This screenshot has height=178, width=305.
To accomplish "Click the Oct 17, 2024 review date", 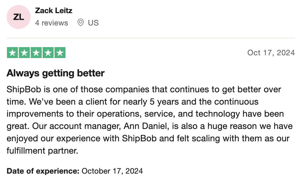I will coord(271,53).
